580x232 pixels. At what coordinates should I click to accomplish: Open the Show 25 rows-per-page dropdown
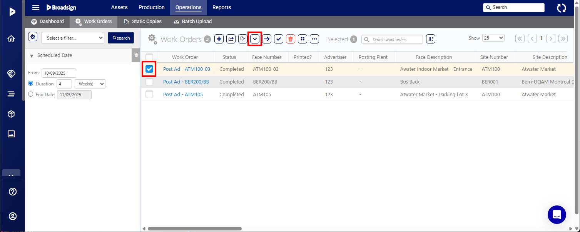(x=493, y=38)
